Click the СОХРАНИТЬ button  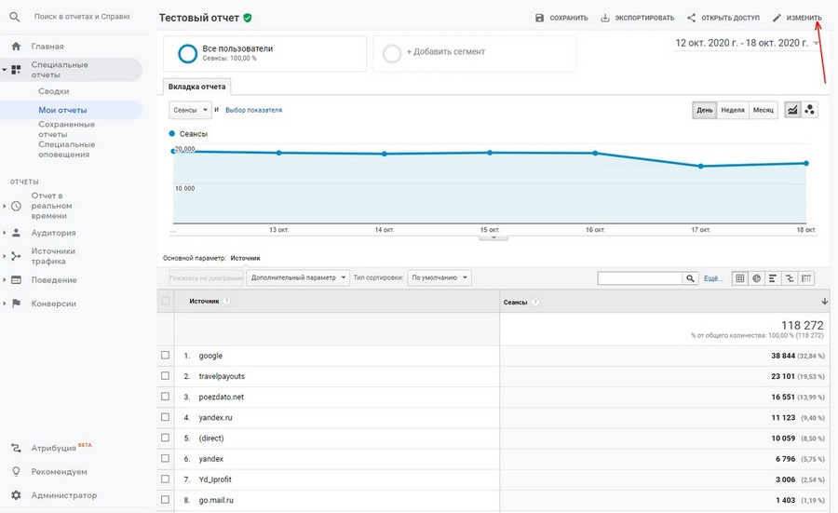pyautogui.click(x=561, y=18)
